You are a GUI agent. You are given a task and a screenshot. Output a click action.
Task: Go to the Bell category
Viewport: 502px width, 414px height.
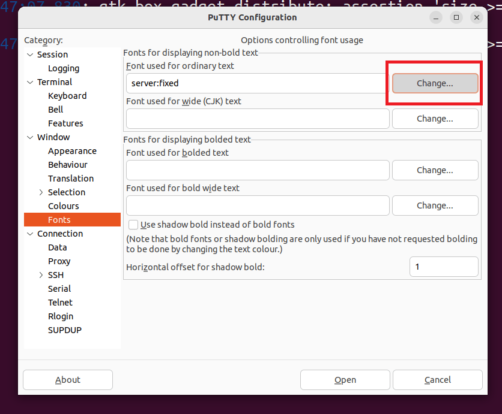[x=56, y=110]
